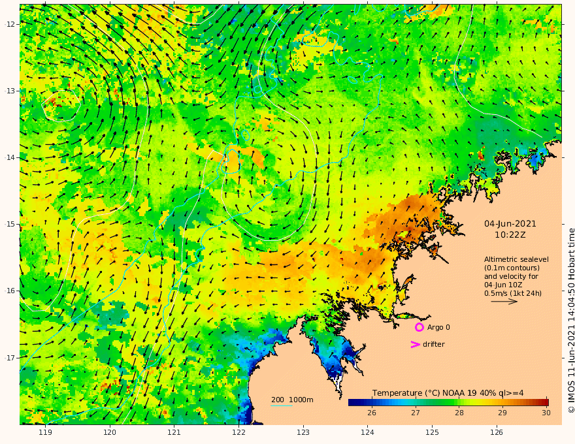Click longitude label 124 on bottom axis
The image size is (575, 444).
coord(367,432)
